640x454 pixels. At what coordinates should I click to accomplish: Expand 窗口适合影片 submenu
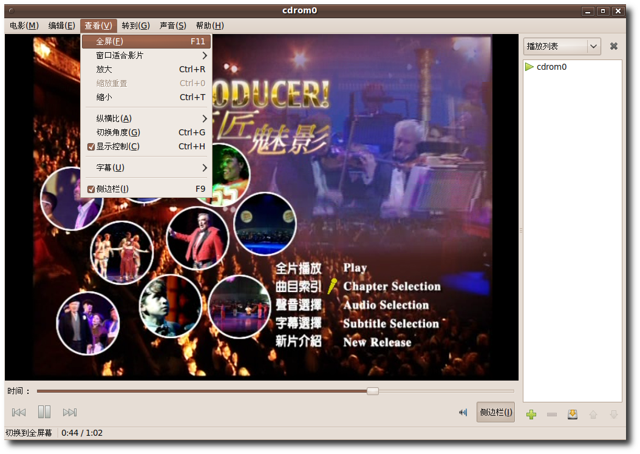click(x=146, y=55)
